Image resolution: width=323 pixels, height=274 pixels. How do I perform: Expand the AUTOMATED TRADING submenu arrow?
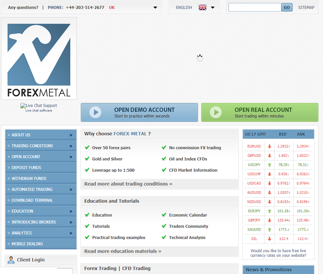tap(71, 190)
